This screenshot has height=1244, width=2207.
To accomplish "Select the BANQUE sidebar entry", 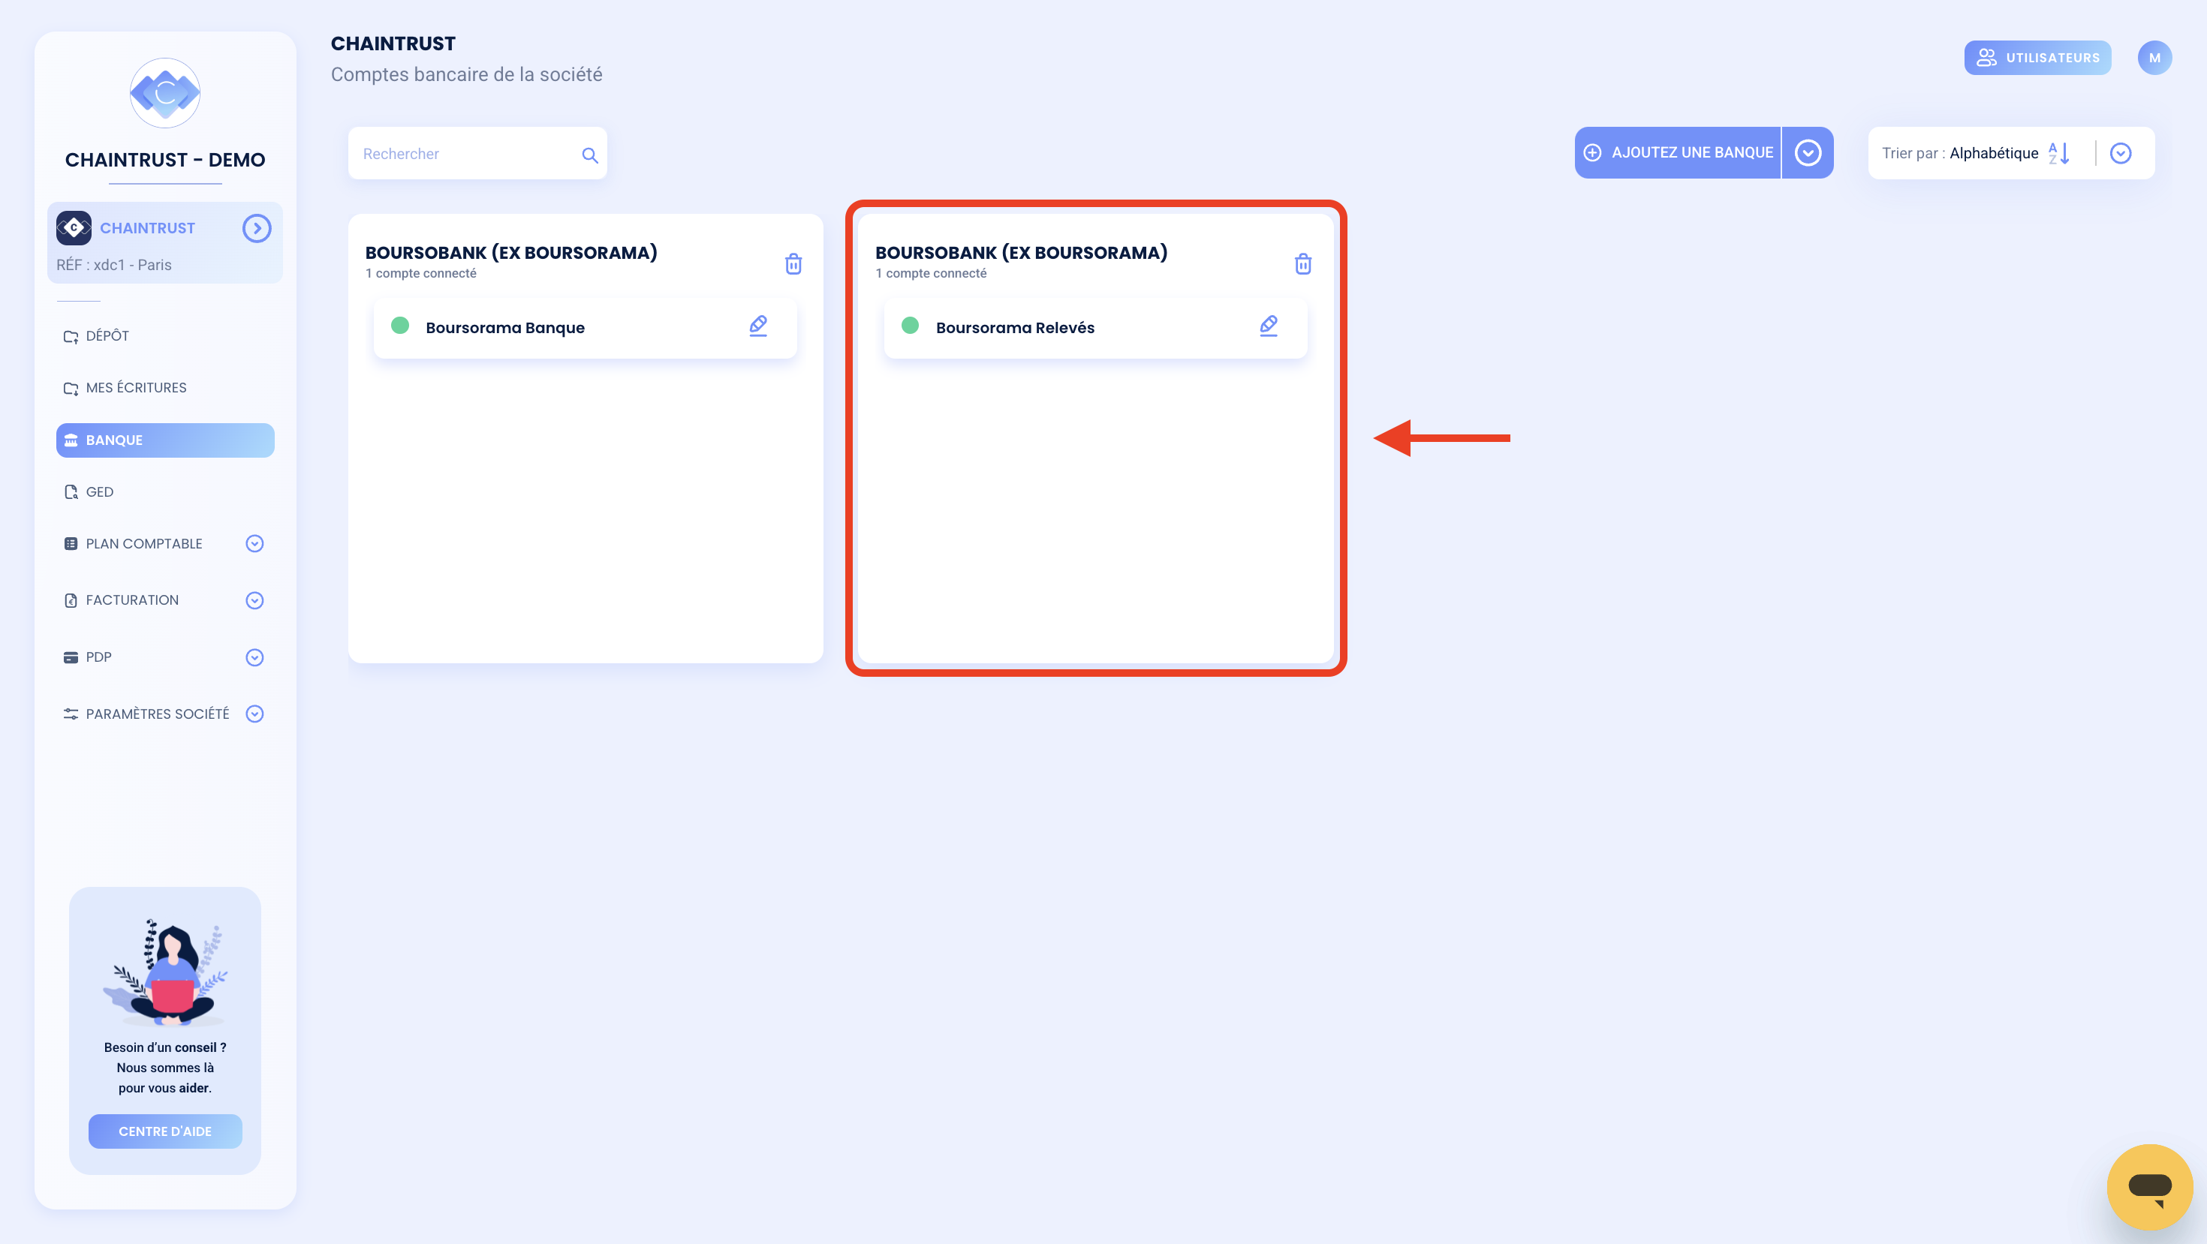I will 165,440.
